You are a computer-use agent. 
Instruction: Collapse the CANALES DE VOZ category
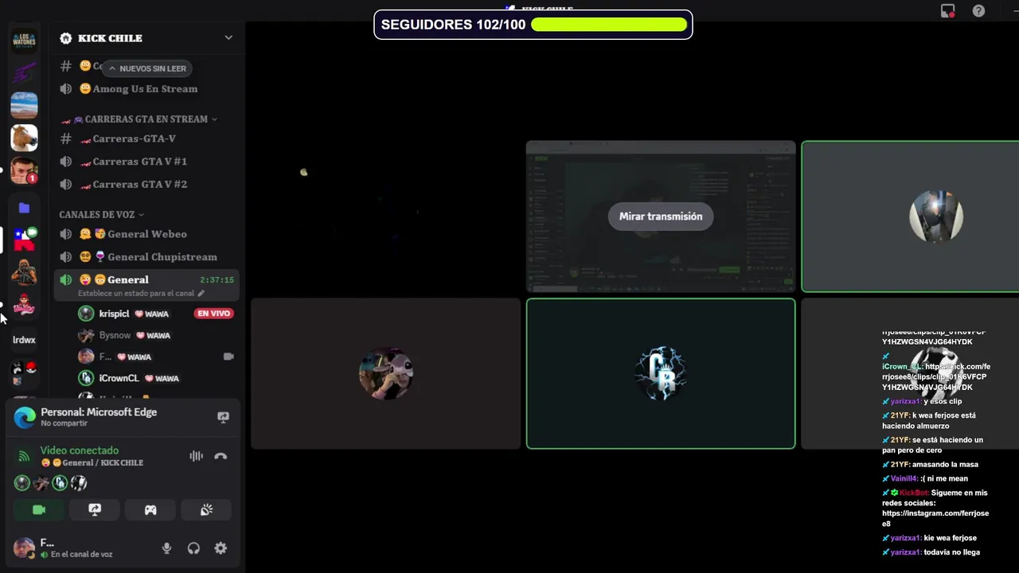point(101,214)
